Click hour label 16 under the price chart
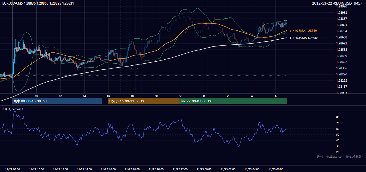 (x=108, y=96)
